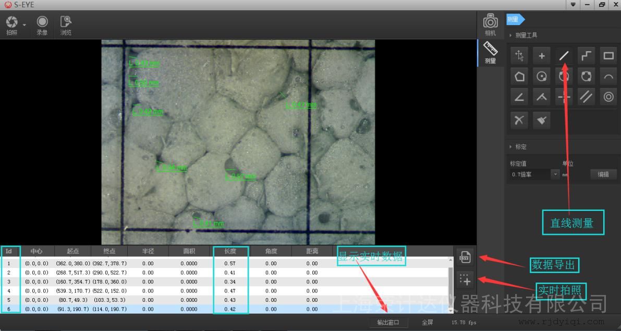621x331 pixels.
Task: Select the rectangle measurement tool
Action: coord(608,56)
